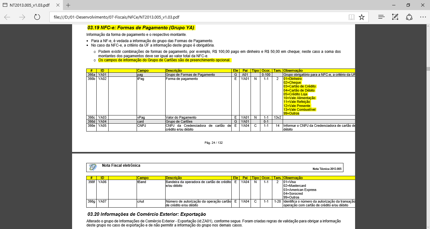Refresh the current PDF page
The image size is (430, 229).
point(37,17)
